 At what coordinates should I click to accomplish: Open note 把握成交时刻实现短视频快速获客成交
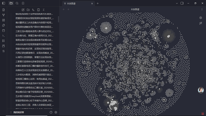[x=35, y=18]
